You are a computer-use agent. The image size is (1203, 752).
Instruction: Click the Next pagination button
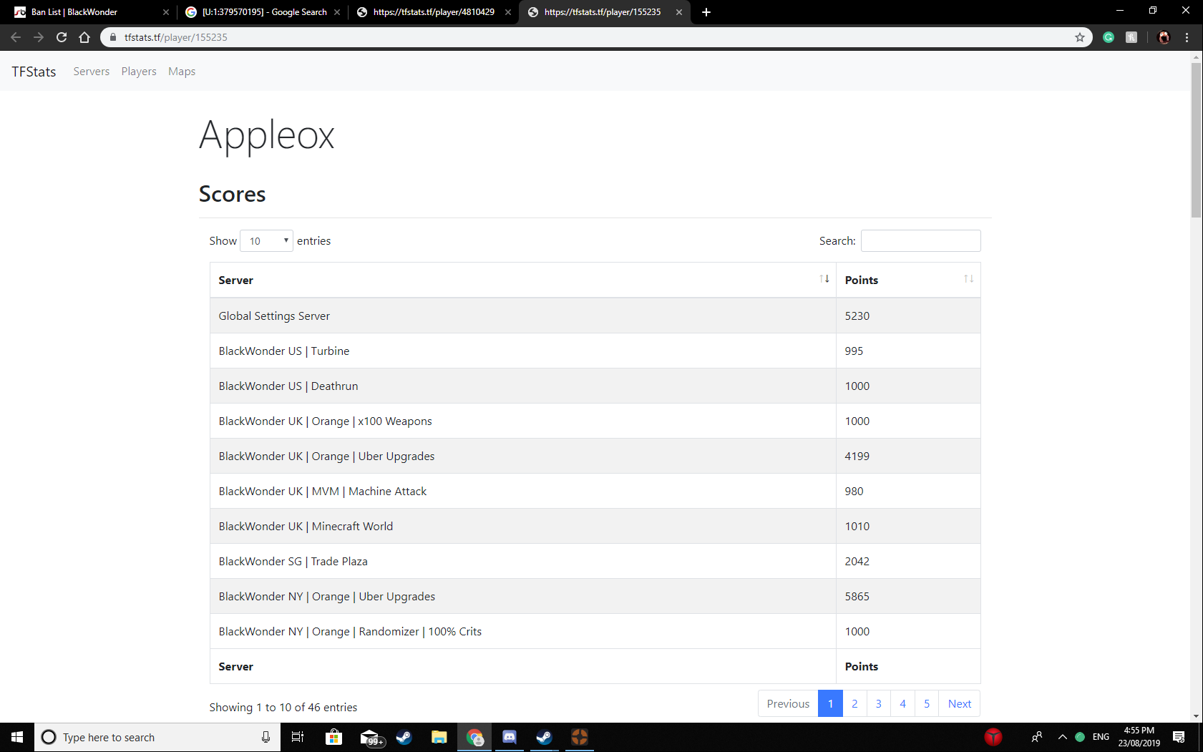(959, 703)
